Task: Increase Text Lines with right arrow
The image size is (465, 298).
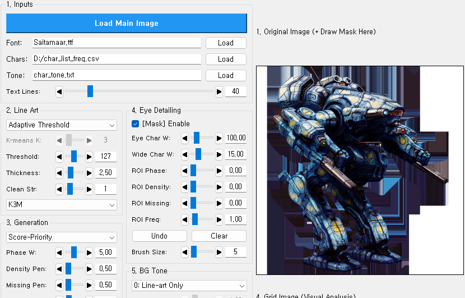Action: (219, 91)
